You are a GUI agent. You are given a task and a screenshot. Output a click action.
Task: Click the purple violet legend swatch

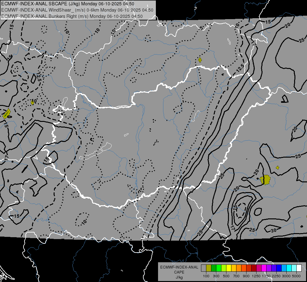tap(269, 268)
